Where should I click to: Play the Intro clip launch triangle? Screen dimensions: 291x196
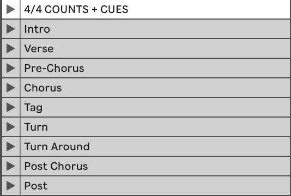[10, 29]
